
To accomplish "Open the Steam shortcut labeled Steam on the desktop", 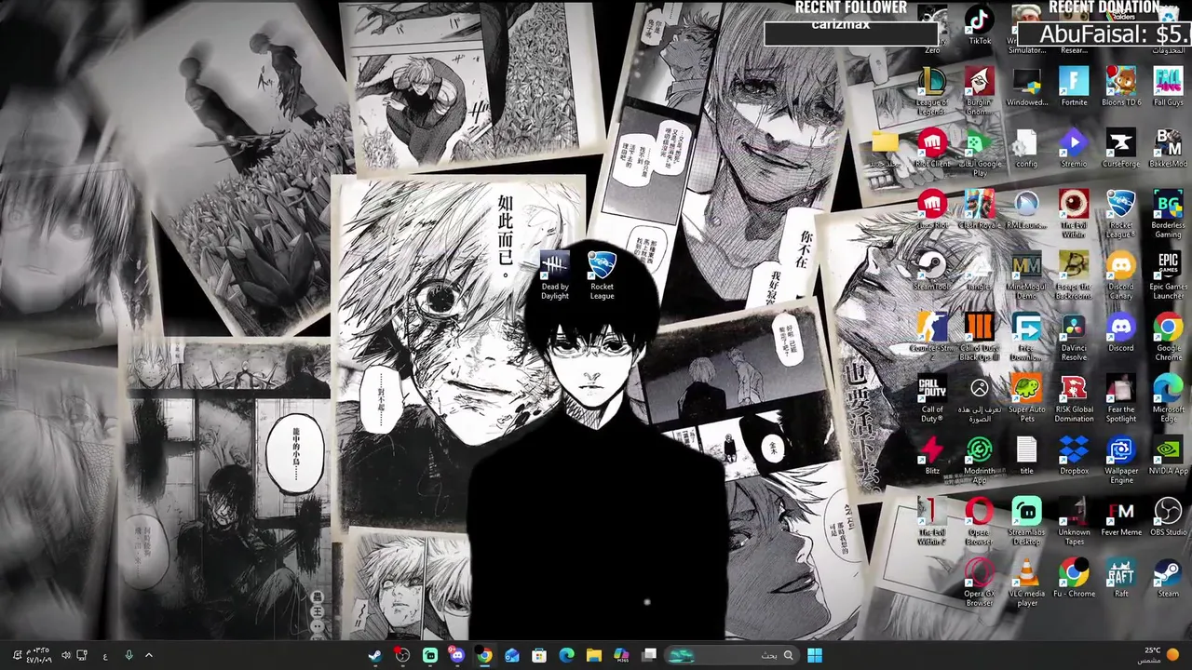I will click(x=1168, y=579).
